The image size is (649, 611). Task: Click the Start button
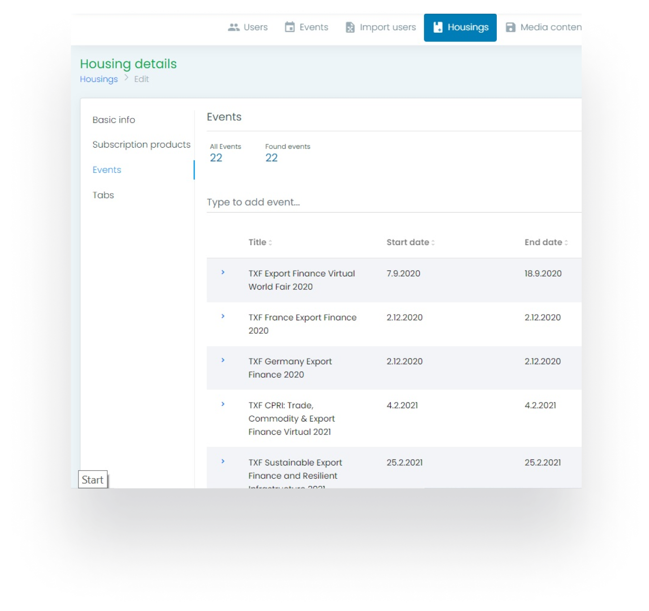point(93,480)
